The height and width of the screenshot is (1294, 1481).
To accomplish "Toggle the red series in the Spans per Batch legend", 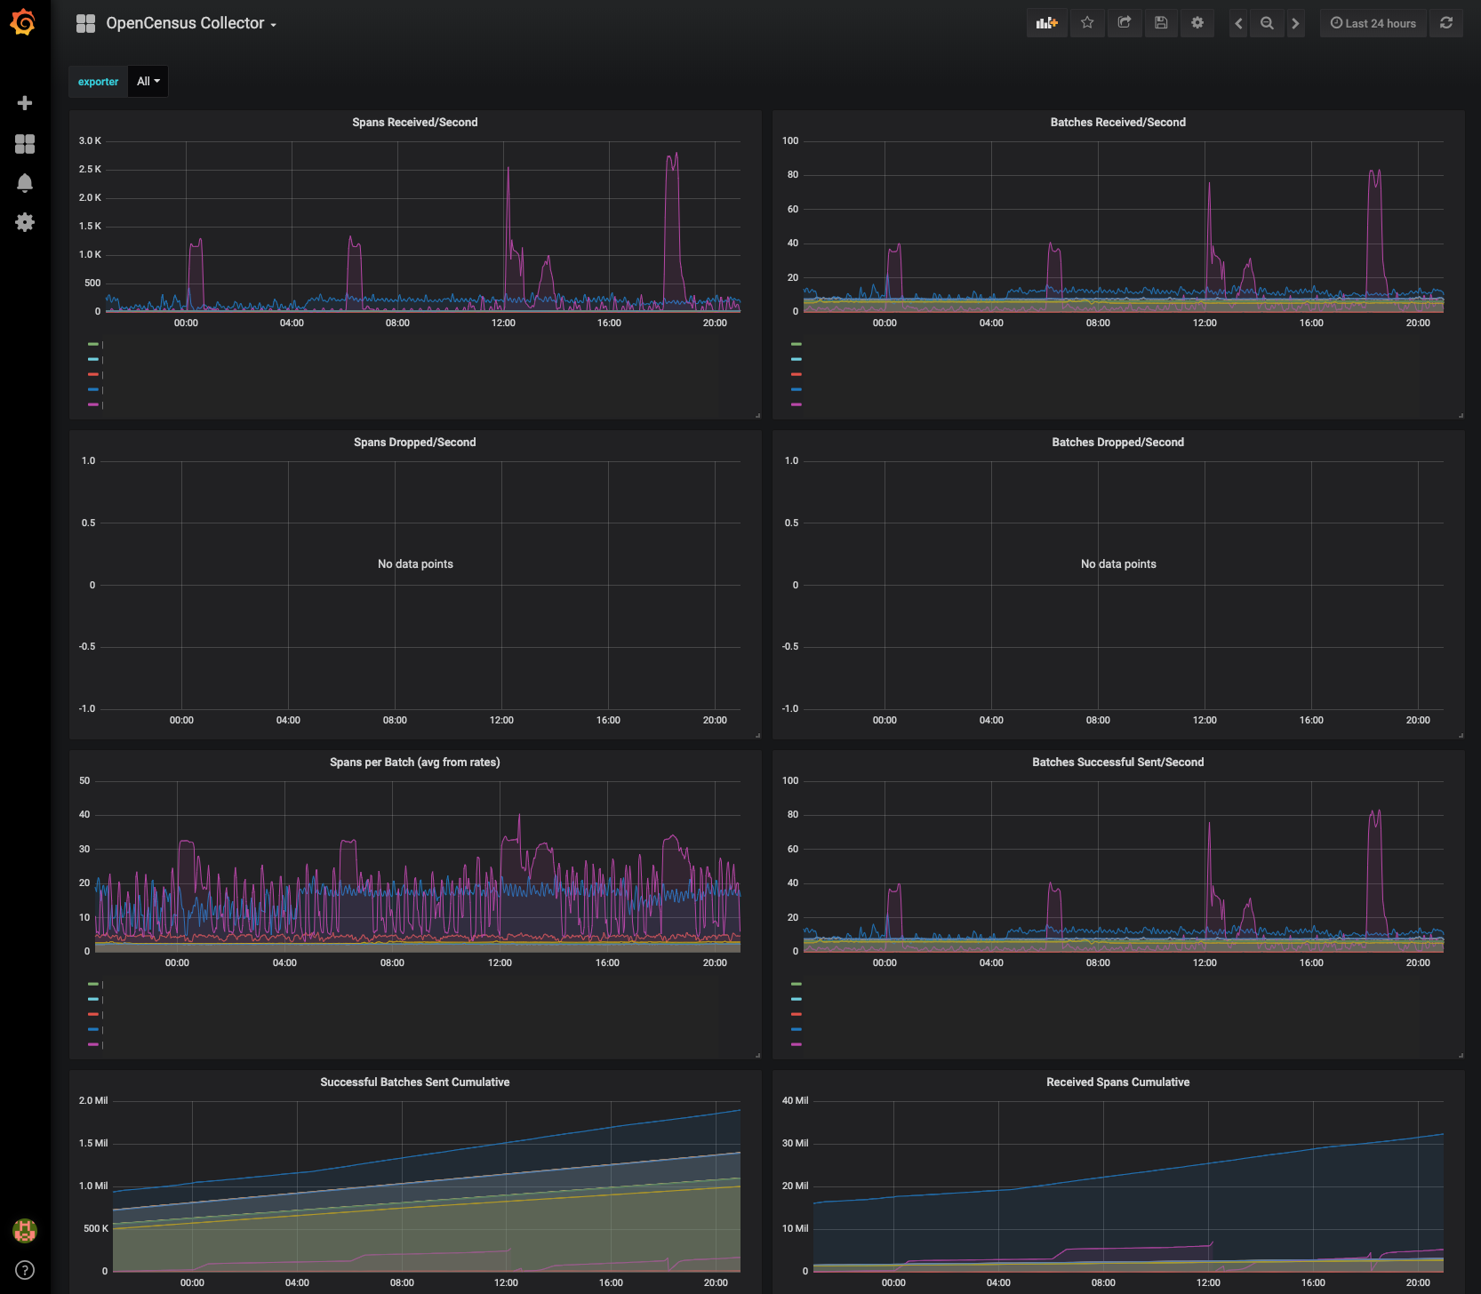I will (93, 1014).
